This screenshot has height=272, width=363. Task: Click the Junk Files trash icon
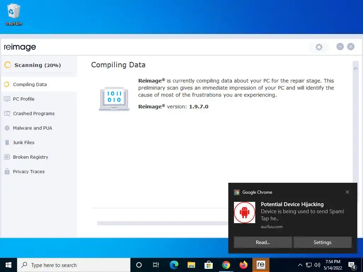(7, 142)
